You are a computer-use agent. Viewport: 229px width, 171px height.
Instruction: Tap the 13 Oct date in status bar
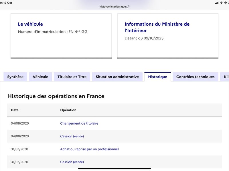(x=8, y=3)
